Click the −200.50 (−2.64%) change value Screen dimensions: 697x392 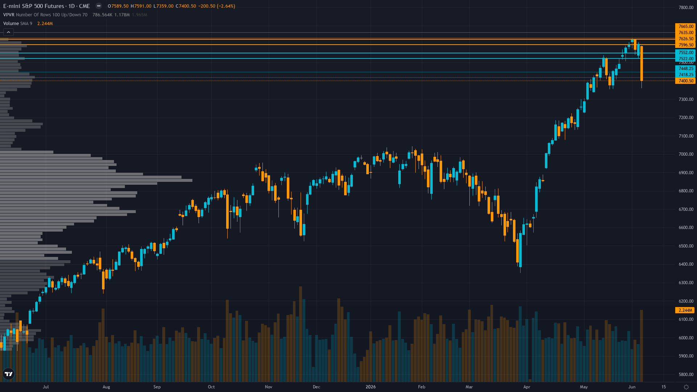coord(217,6)
